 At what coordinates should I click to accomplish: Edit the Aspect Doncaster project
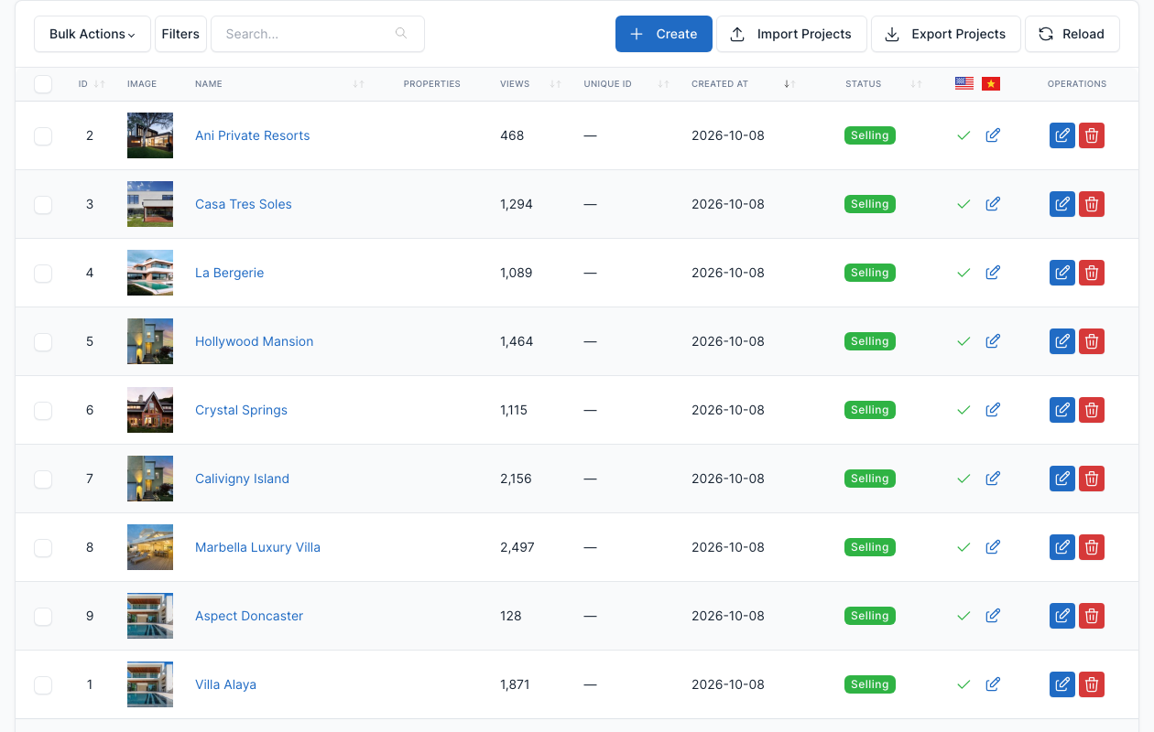click(1062, 616)
